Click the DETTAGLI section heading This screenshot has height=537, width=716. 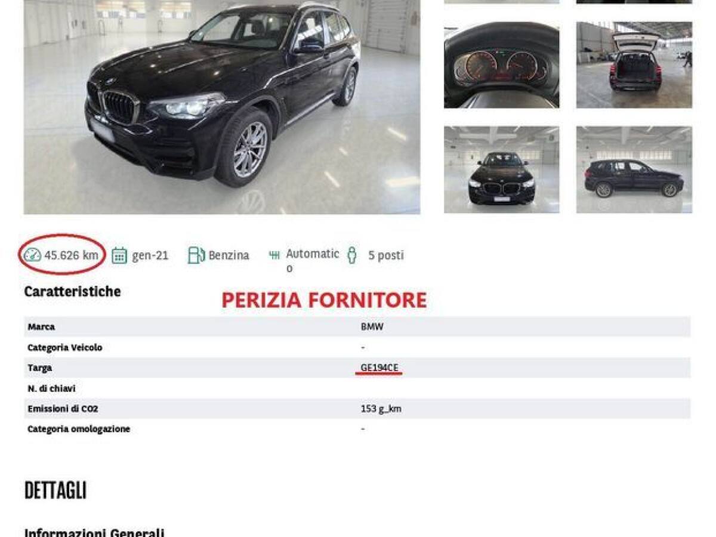[55, 490]
